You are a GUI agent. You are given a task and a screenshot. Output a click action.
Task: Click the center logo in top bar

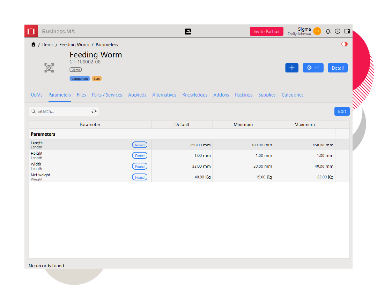click(x=188, y=32)
